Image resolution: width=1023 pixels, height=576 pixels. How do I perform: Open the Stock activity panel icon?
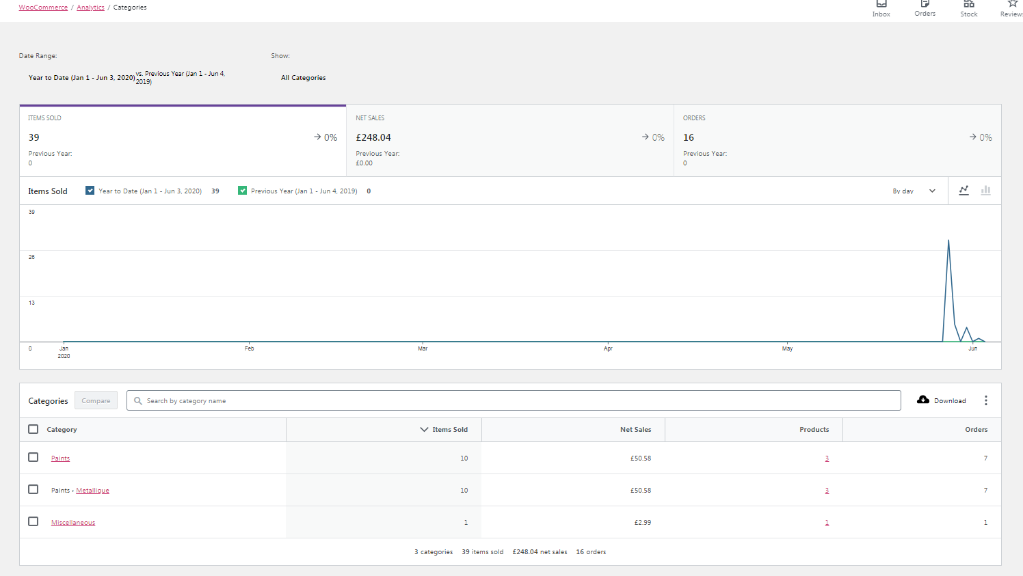tap(969, 3)
